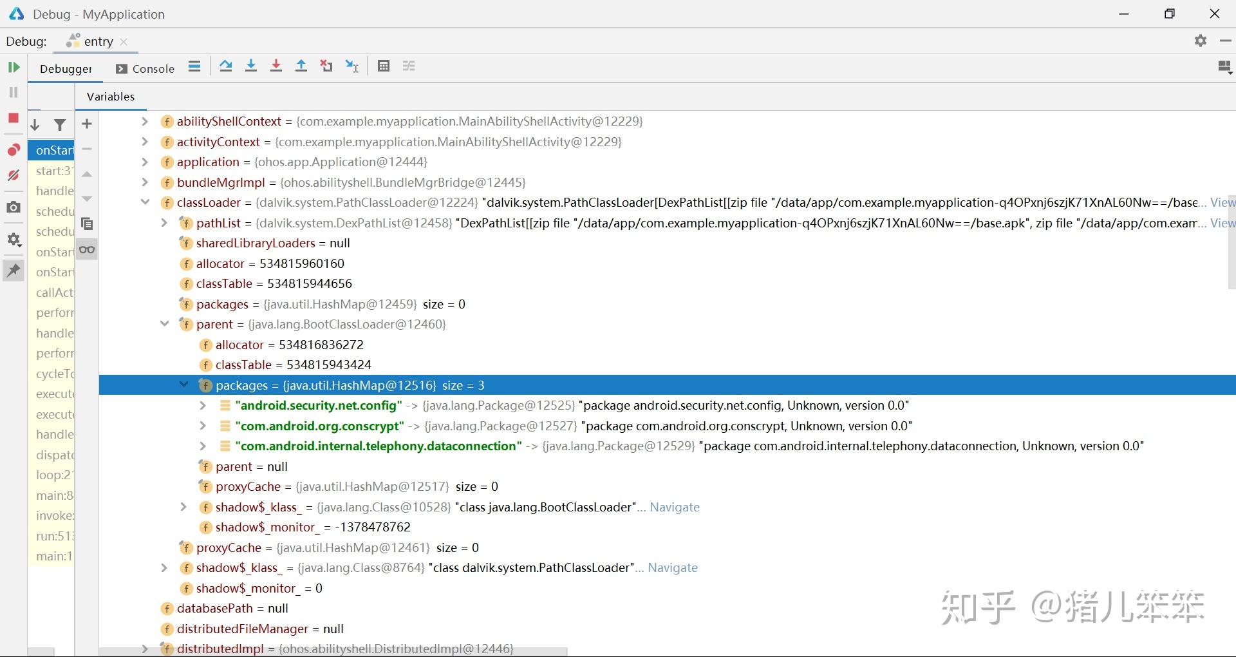Select the Debugger tab
This screenshot has width=1236, height=657.
click(x=66, y=69)
